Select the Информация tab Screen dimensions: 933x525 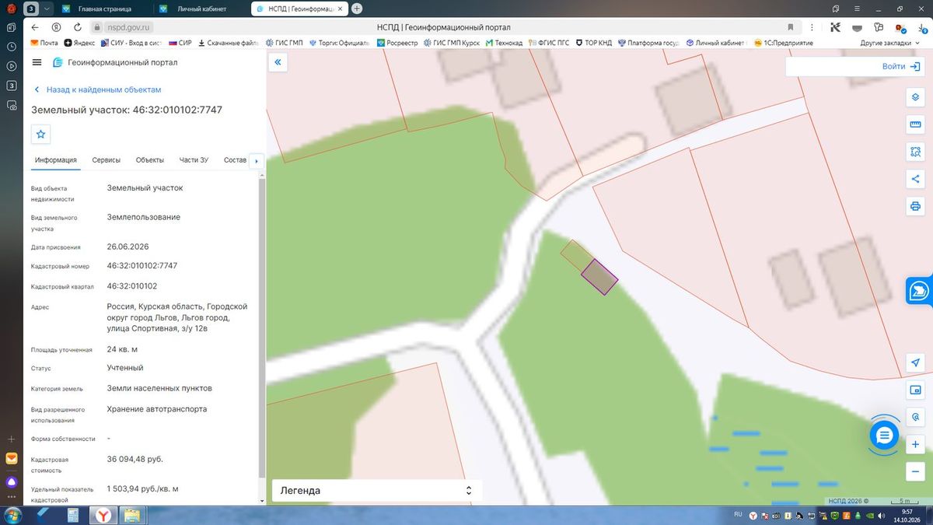pyautogui.click(x=56, y=160)
